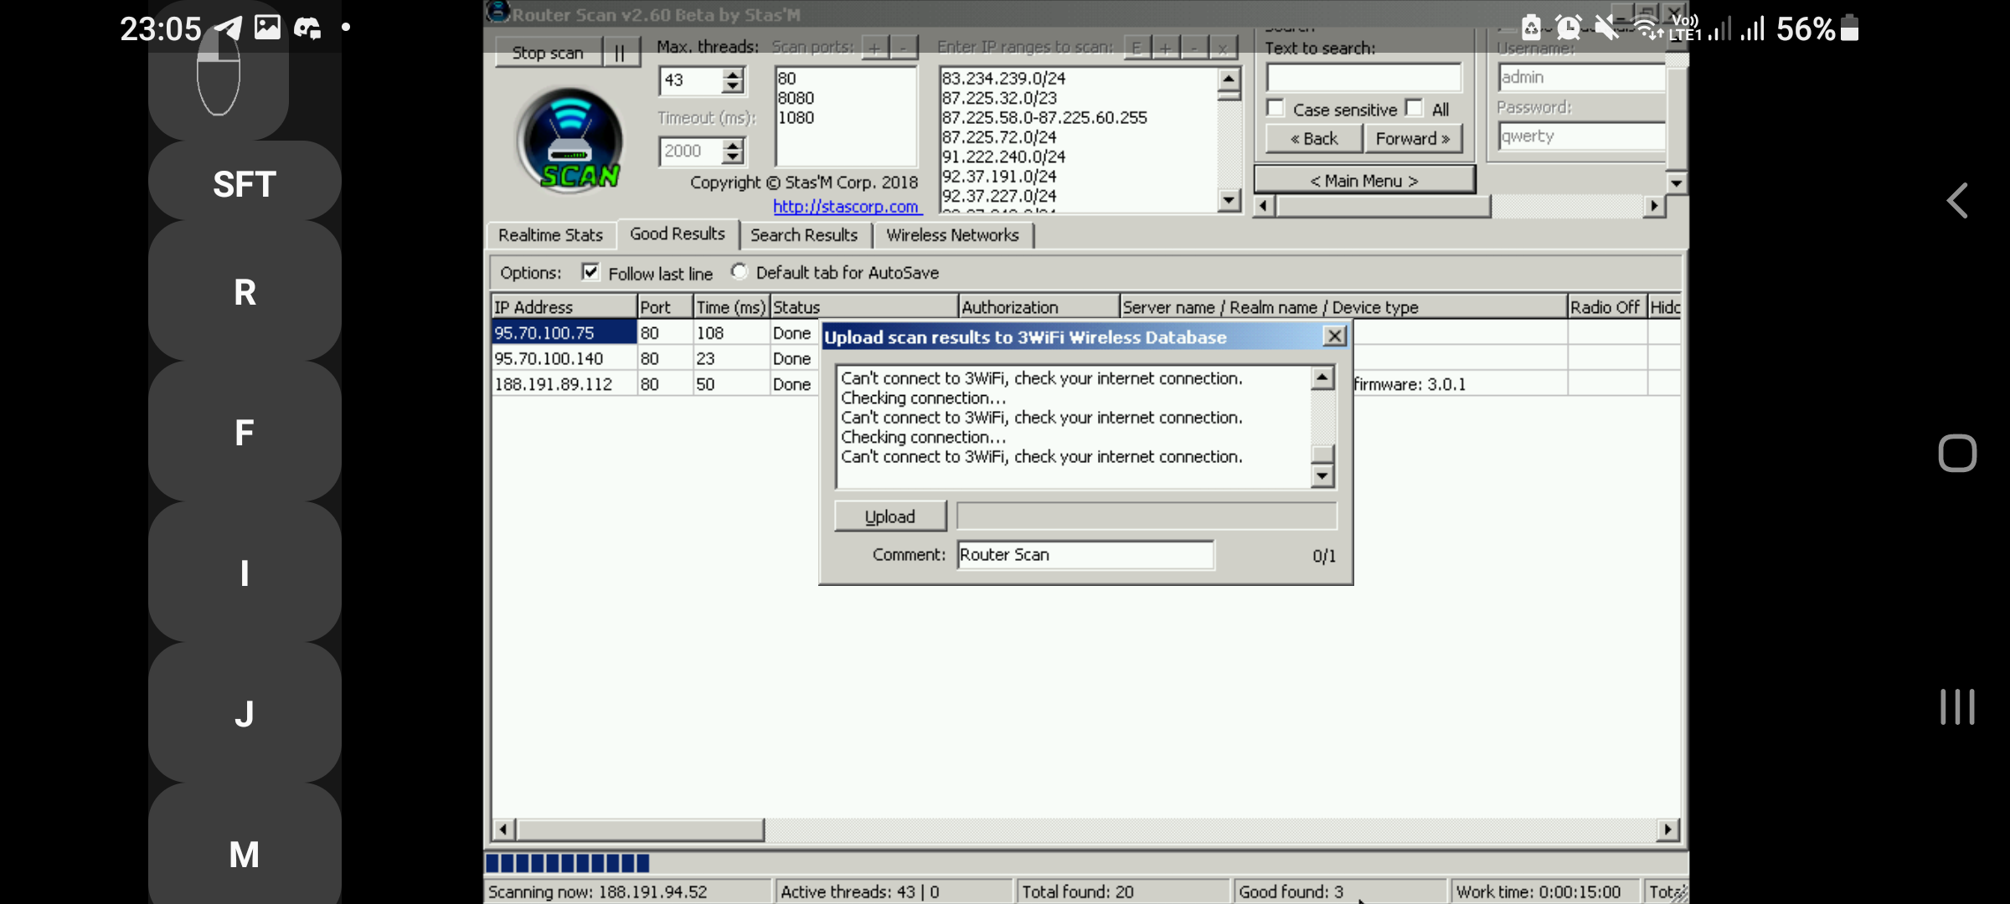Enable the Case sensitive checkbox

click(x=1276, y=109)
